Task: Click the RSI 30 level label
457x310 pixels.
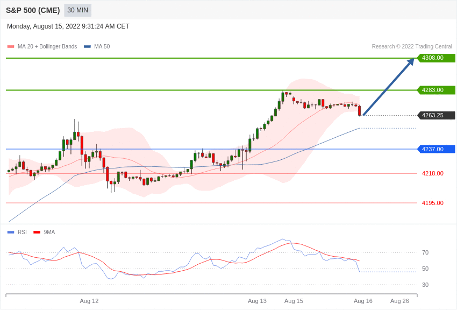Action: [x=425, y=285]
